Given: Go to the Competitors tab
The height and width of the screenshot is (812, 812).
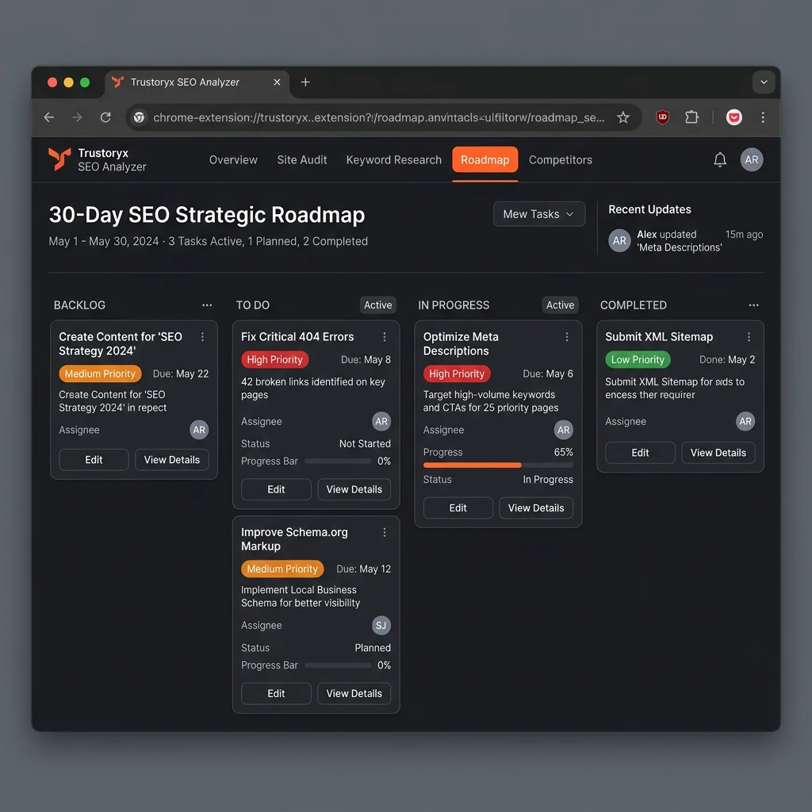Looking at the screenshot, I should 561,160.
